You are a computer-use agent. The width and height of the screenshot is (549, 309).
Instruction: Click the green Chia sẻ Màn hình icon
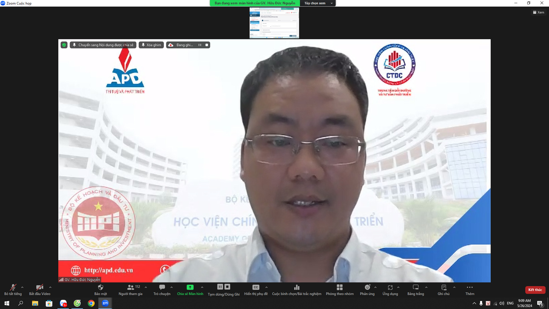click(190, 288)
